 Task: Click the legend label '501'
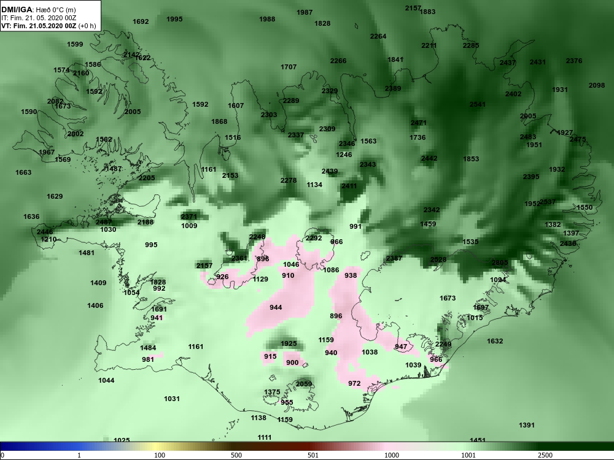point(313,455)
